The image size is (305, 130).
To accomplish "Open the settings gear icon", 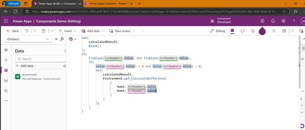I will (283, 21).
